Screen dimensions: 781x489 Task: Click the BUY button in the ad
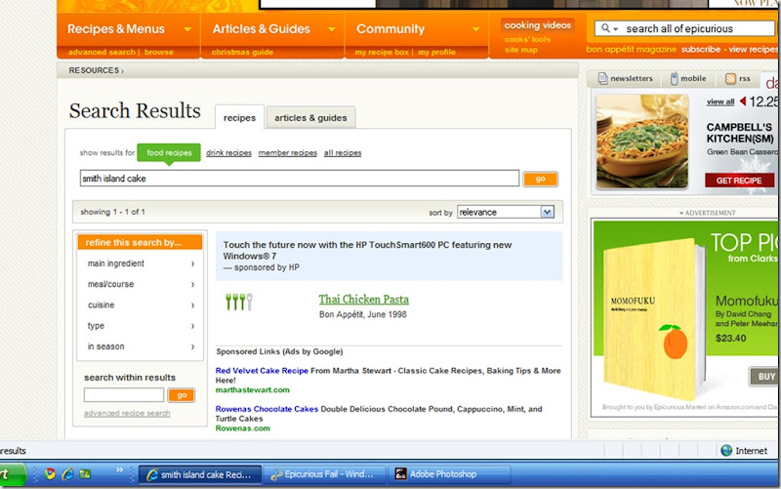(765, 377)
